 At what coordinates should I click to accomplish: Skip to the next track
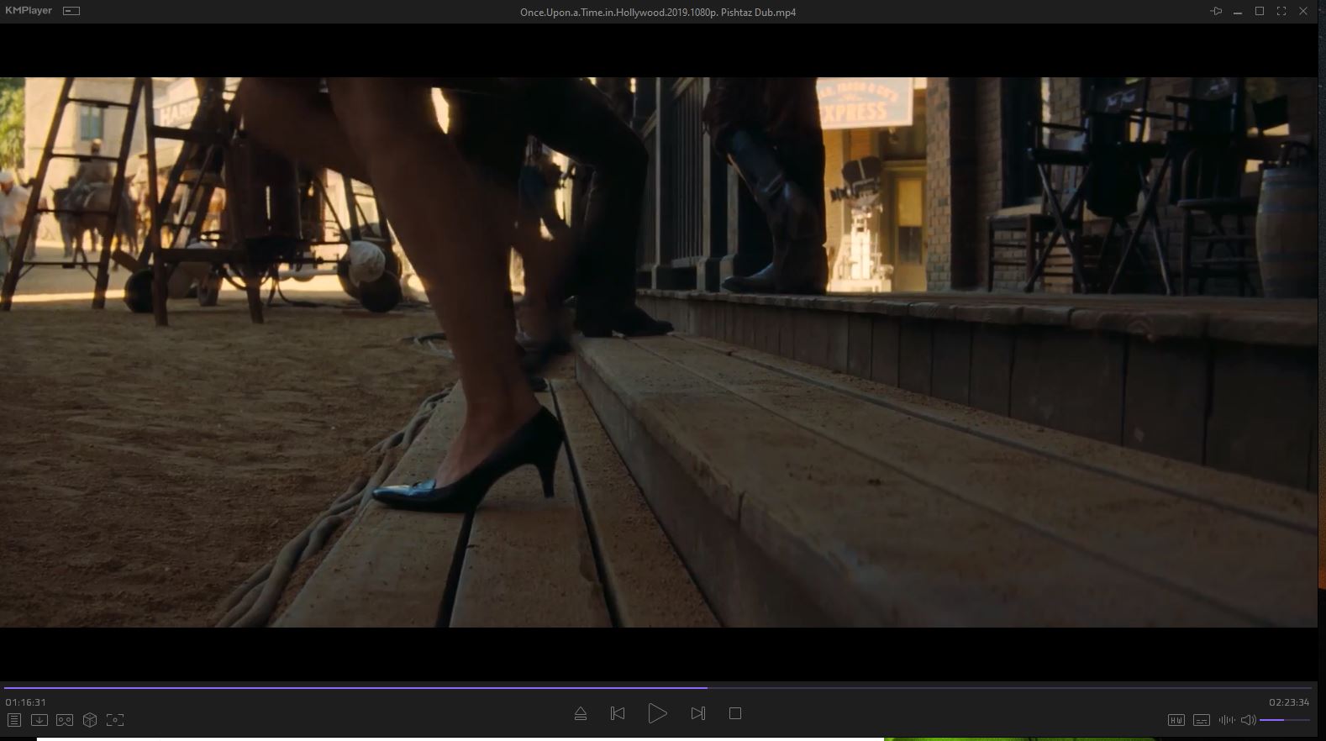(697, 713)
